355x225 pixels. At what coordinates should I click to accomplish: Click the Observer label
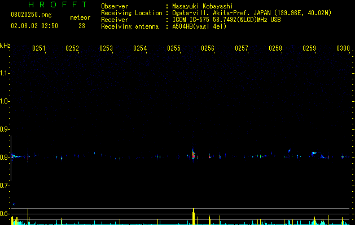[115, 6]
